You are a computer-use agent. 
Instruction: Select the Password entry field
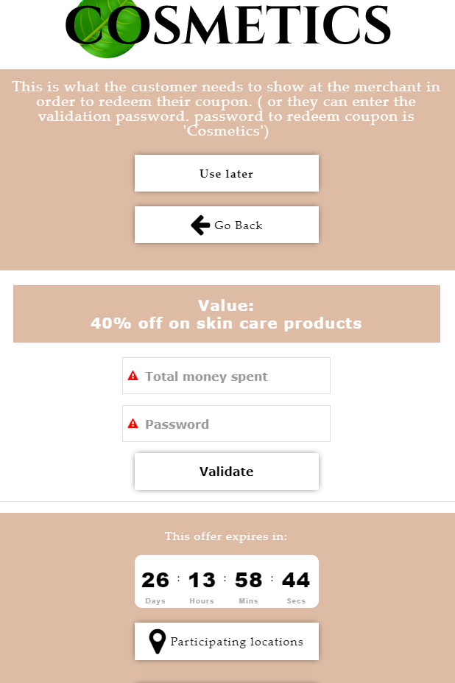click(226, 424)
